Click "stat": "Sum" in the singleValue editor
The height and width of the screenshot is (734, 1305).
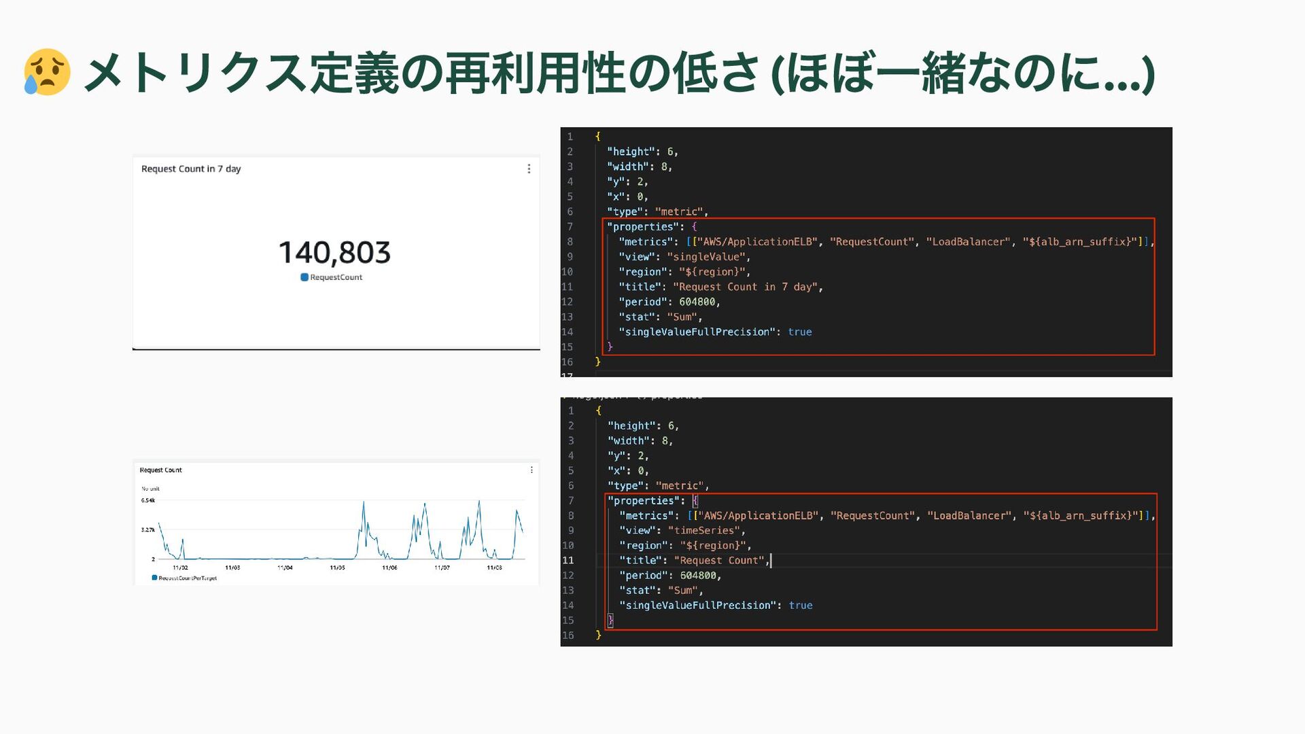(660, 317)
